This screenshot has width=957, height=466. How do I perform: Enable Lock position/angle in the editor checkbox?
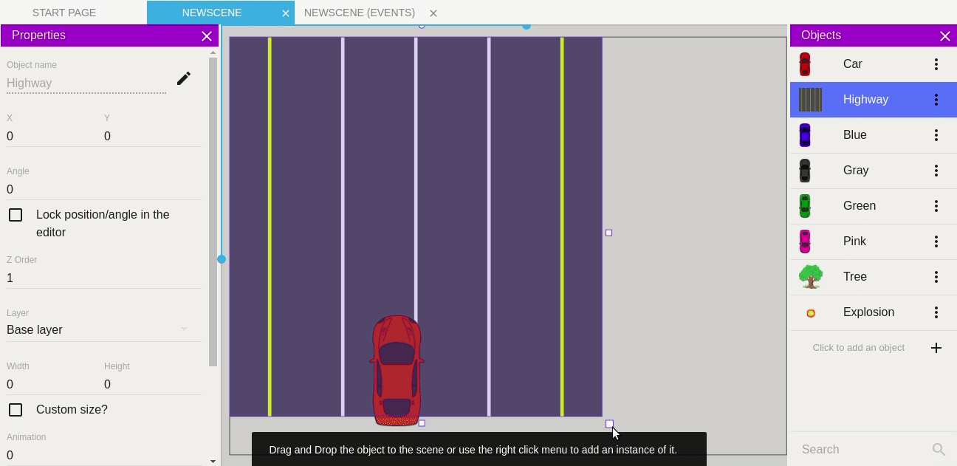[x=16, y=215]
